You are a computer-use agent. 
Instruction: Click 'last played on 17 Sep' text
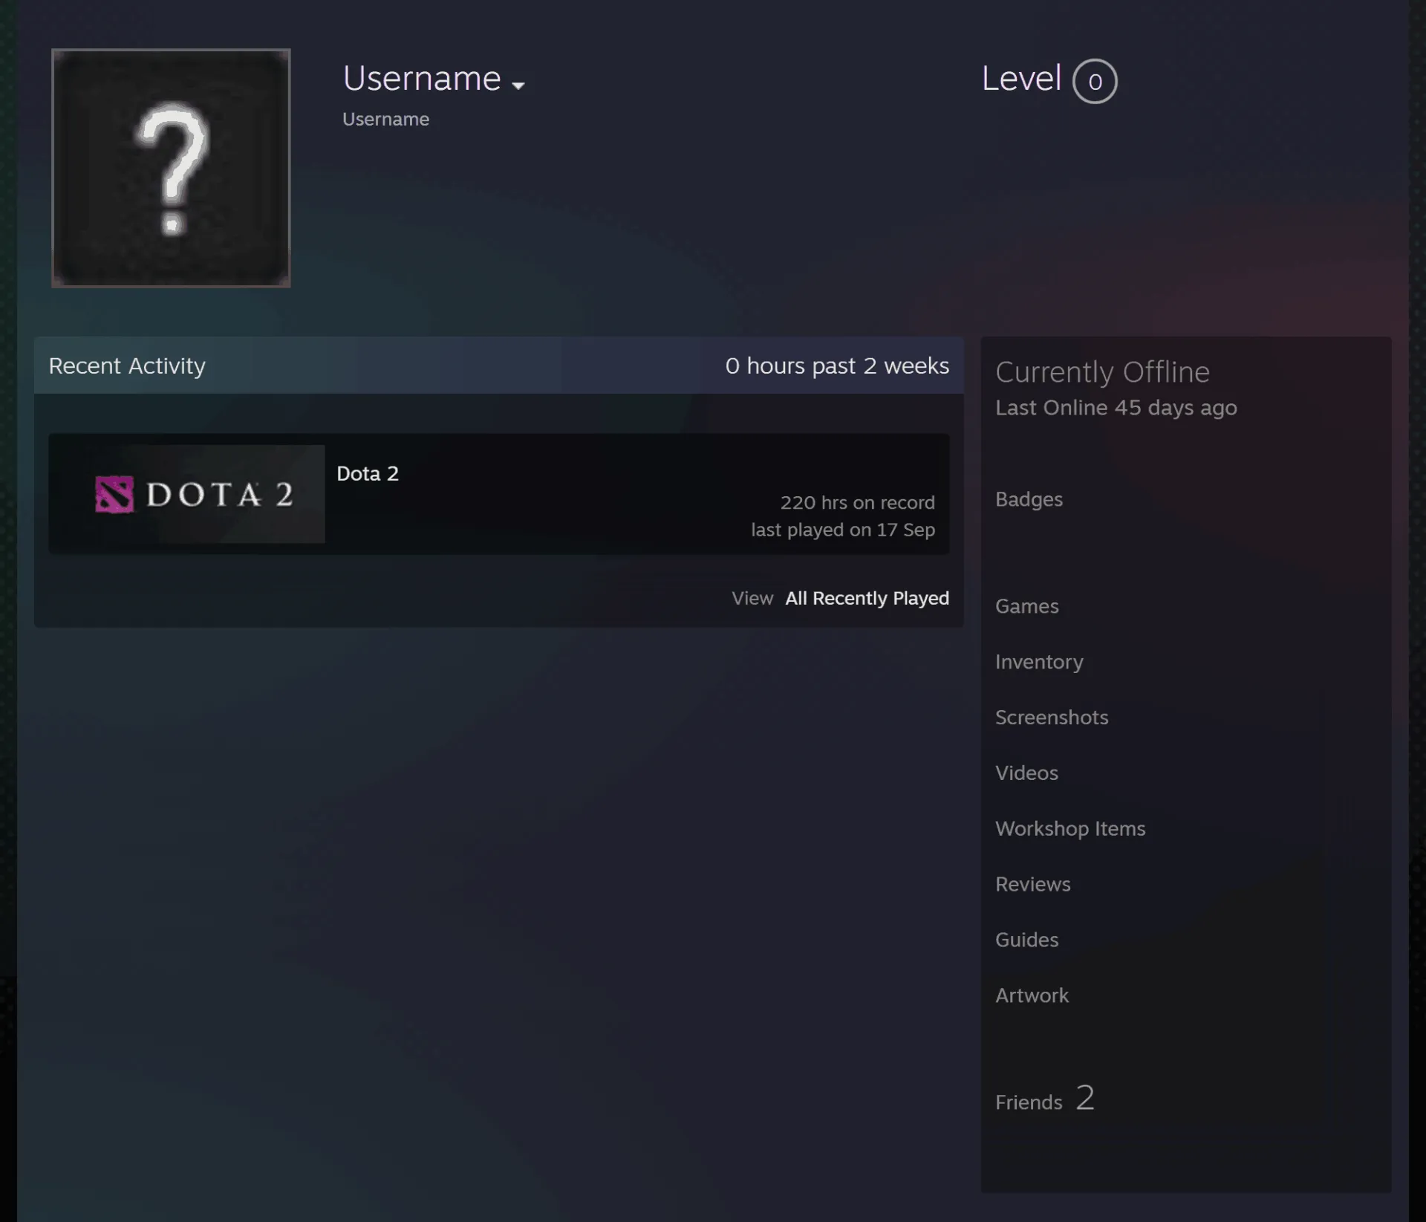tap(842, 530)
